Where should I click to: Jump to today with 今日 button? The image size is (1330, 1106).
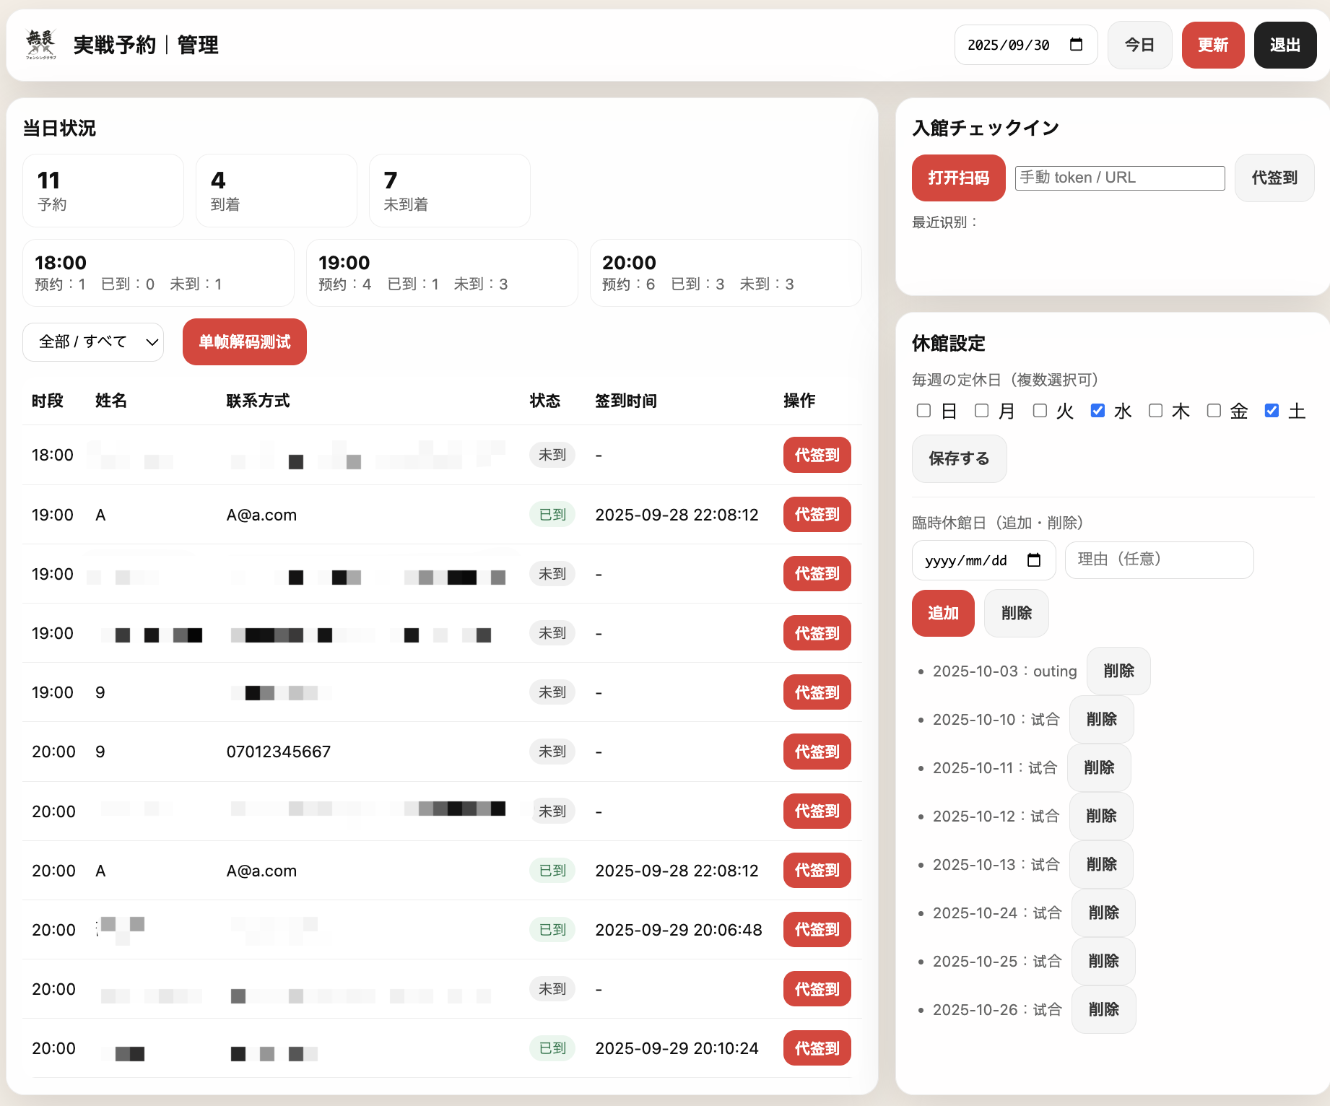[1139, 45]
